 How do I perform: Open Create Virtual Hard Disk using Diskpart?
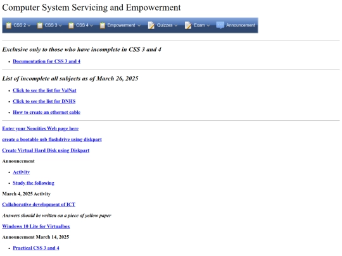point(46,150)
